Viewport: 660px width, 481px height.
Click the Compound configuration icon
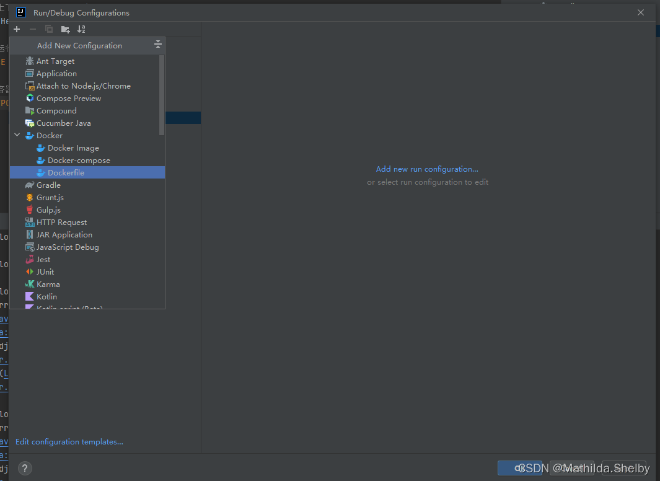click(x=30, y=111)
